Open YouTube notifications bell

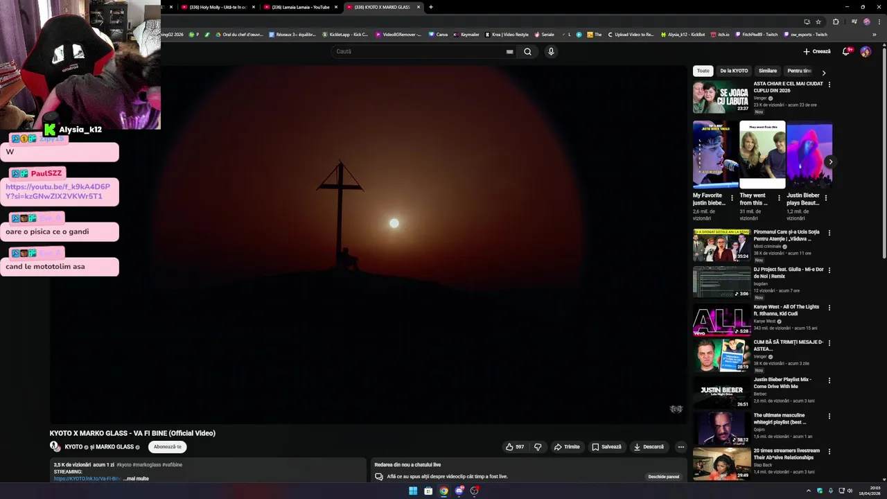coord(846,51)
